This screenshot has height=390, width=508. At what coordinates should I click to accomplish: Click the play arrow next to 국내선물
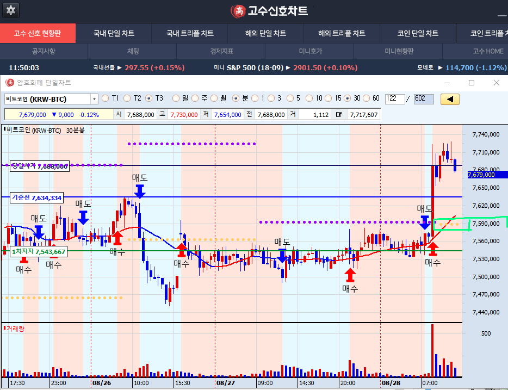[119, 68]
